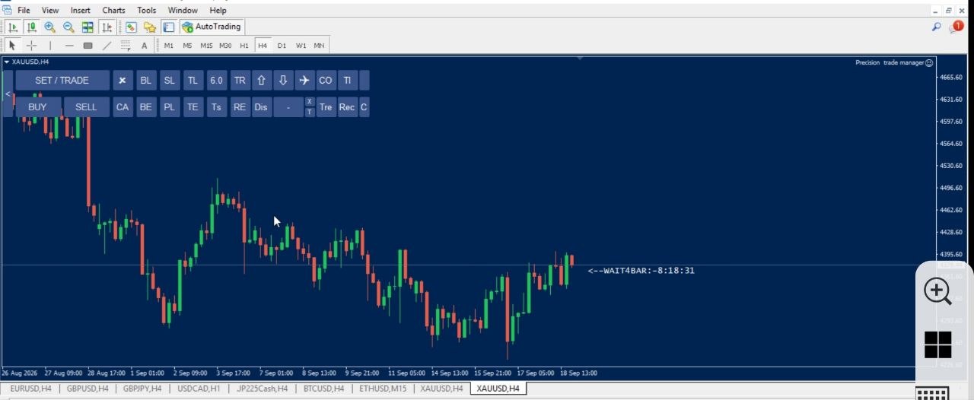Open the Navigator folder-star icon
Screen dimensions: 974x400
pyautogui.click(x=150, y=27)
